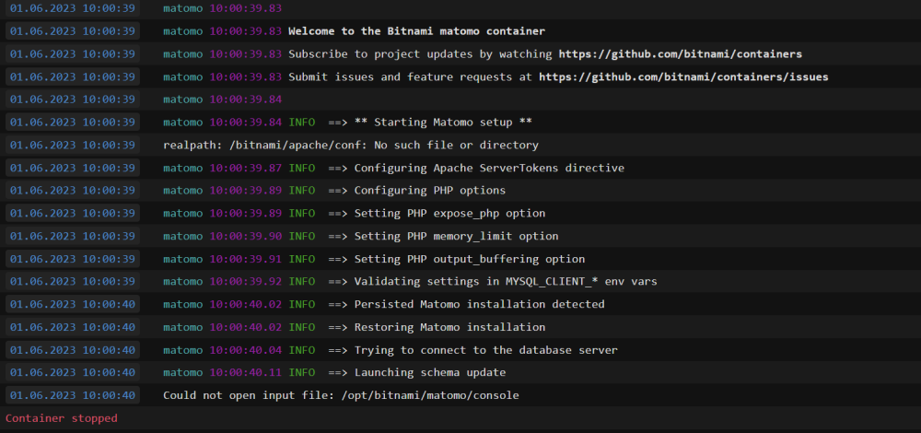Click 'matomo' label on the 'Submit issues' row
The image size is (921, 433).
(x=182, y=77)
